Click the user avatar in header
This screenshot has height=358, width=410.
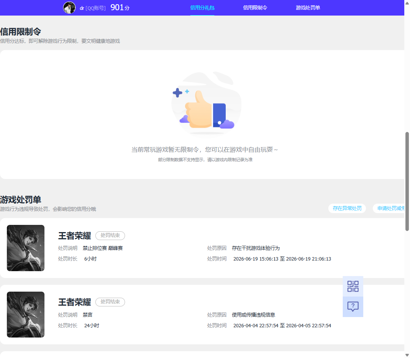[x=69, y=8]
